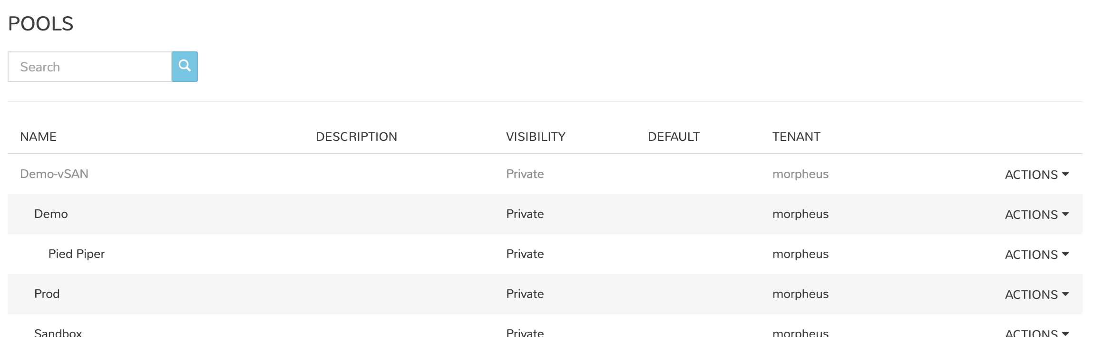This screenshot has width=1094, height=337.
Task: Click the TENANT column header
Action: click(x=796, y=137)
